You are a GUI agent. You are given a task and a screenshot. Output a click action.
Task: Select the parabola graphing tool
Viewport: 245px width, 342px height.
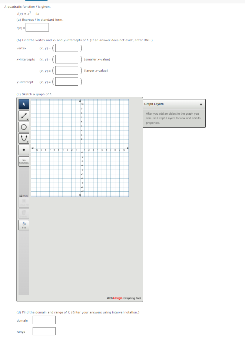click(x=24, y=138)
